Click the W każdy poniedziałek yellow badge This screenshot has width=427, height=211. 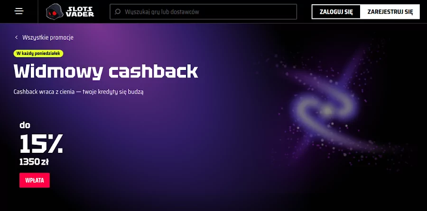click(38, 53)
